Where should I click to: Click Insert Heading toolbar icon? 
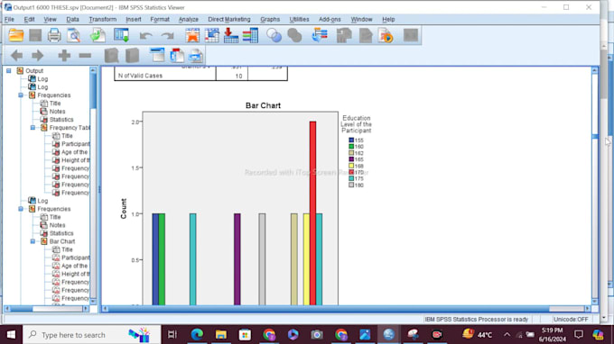[x=157, y=56]
